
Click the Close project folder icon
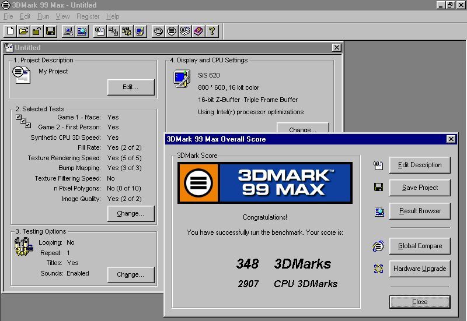pyautogui.click(x=37, y=31)
